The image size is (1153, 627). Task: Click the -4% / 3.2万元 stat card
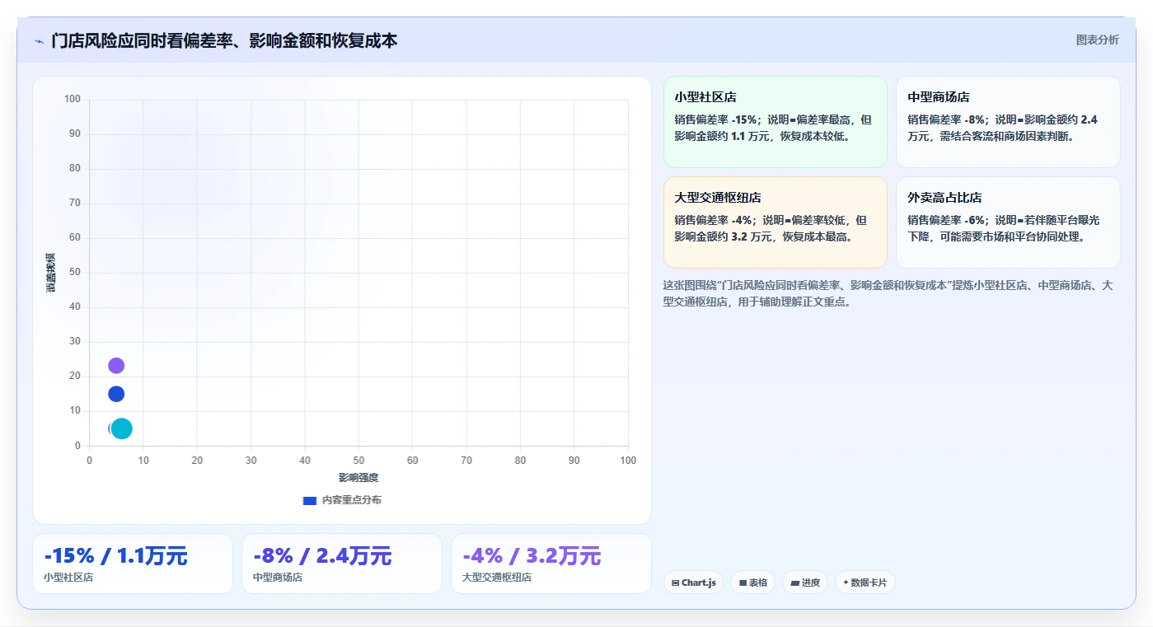click(551, 564)
